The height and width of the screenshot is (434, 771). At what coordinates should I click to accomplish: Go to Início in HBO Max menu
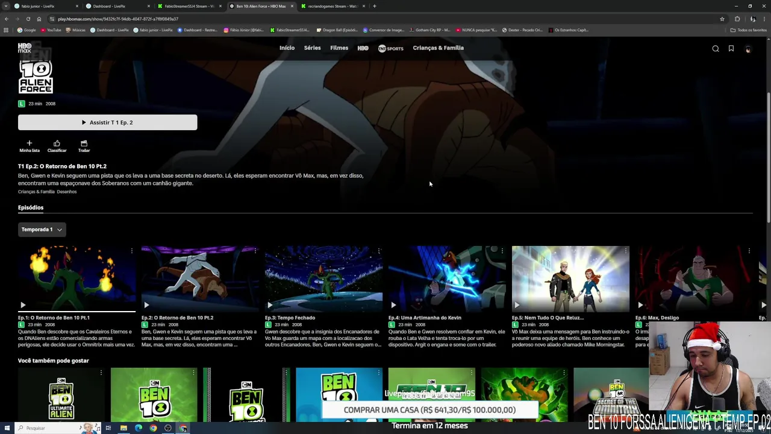point(287,48)
